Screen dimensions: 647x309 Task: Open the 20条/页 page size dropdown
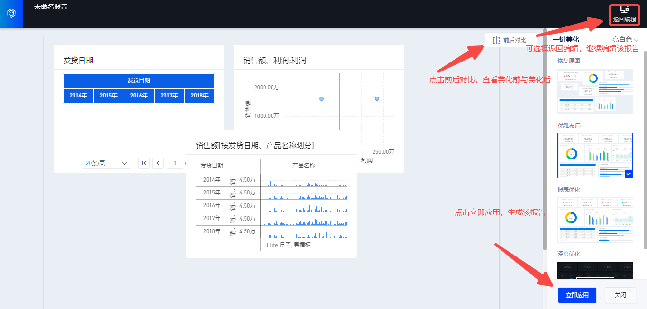[x=106, y=163]
